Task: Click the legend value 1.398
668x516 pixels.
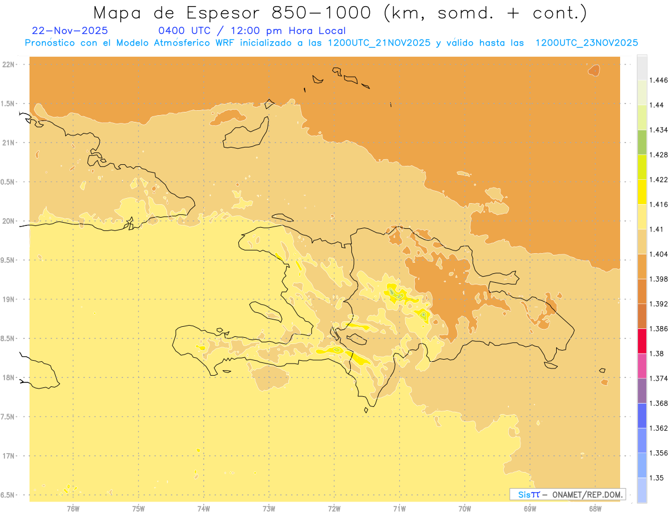Action: [x=659, y=279]
